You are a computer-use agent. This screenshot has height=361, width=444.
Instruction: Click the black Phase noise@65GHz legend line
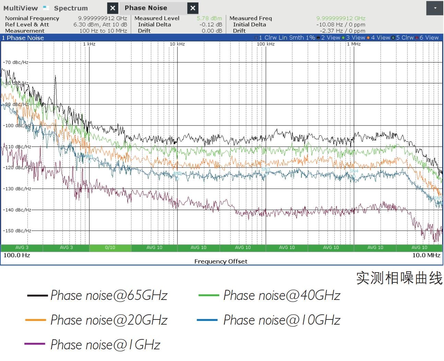pos(37,295)
